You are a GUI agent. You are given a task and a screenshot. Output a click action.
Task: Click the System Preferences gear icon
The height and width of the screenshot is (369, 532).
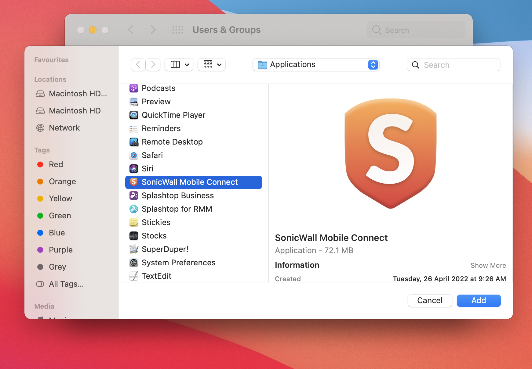pyautogui.click(x=134, y=263)
